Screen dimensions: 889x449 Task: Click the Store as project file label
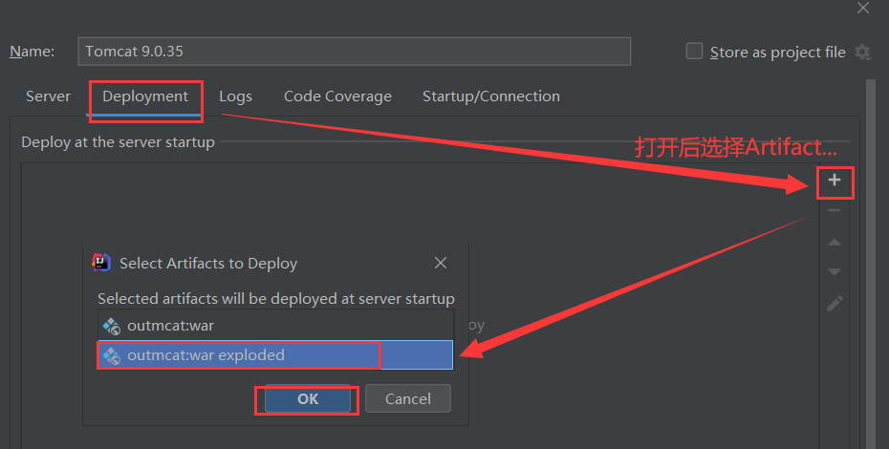[777, 53]
